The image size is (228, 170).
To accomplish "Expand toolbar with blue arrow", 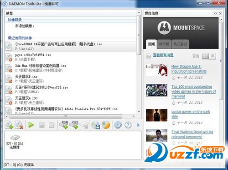I will click(x=138, y=125).
